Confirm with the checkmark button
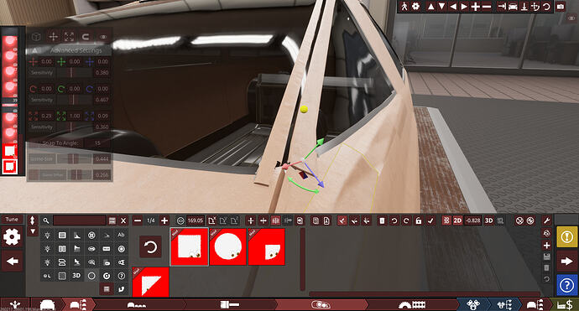The height and width of the screenshot is (311, 579). 430,220
